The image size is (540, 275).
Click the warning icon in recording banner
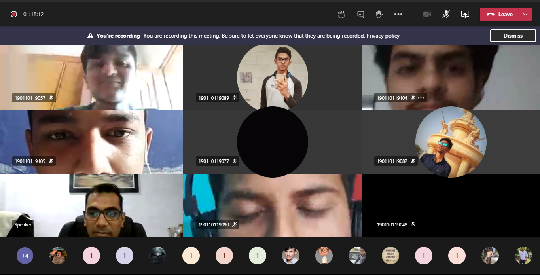tap(90, 36)
